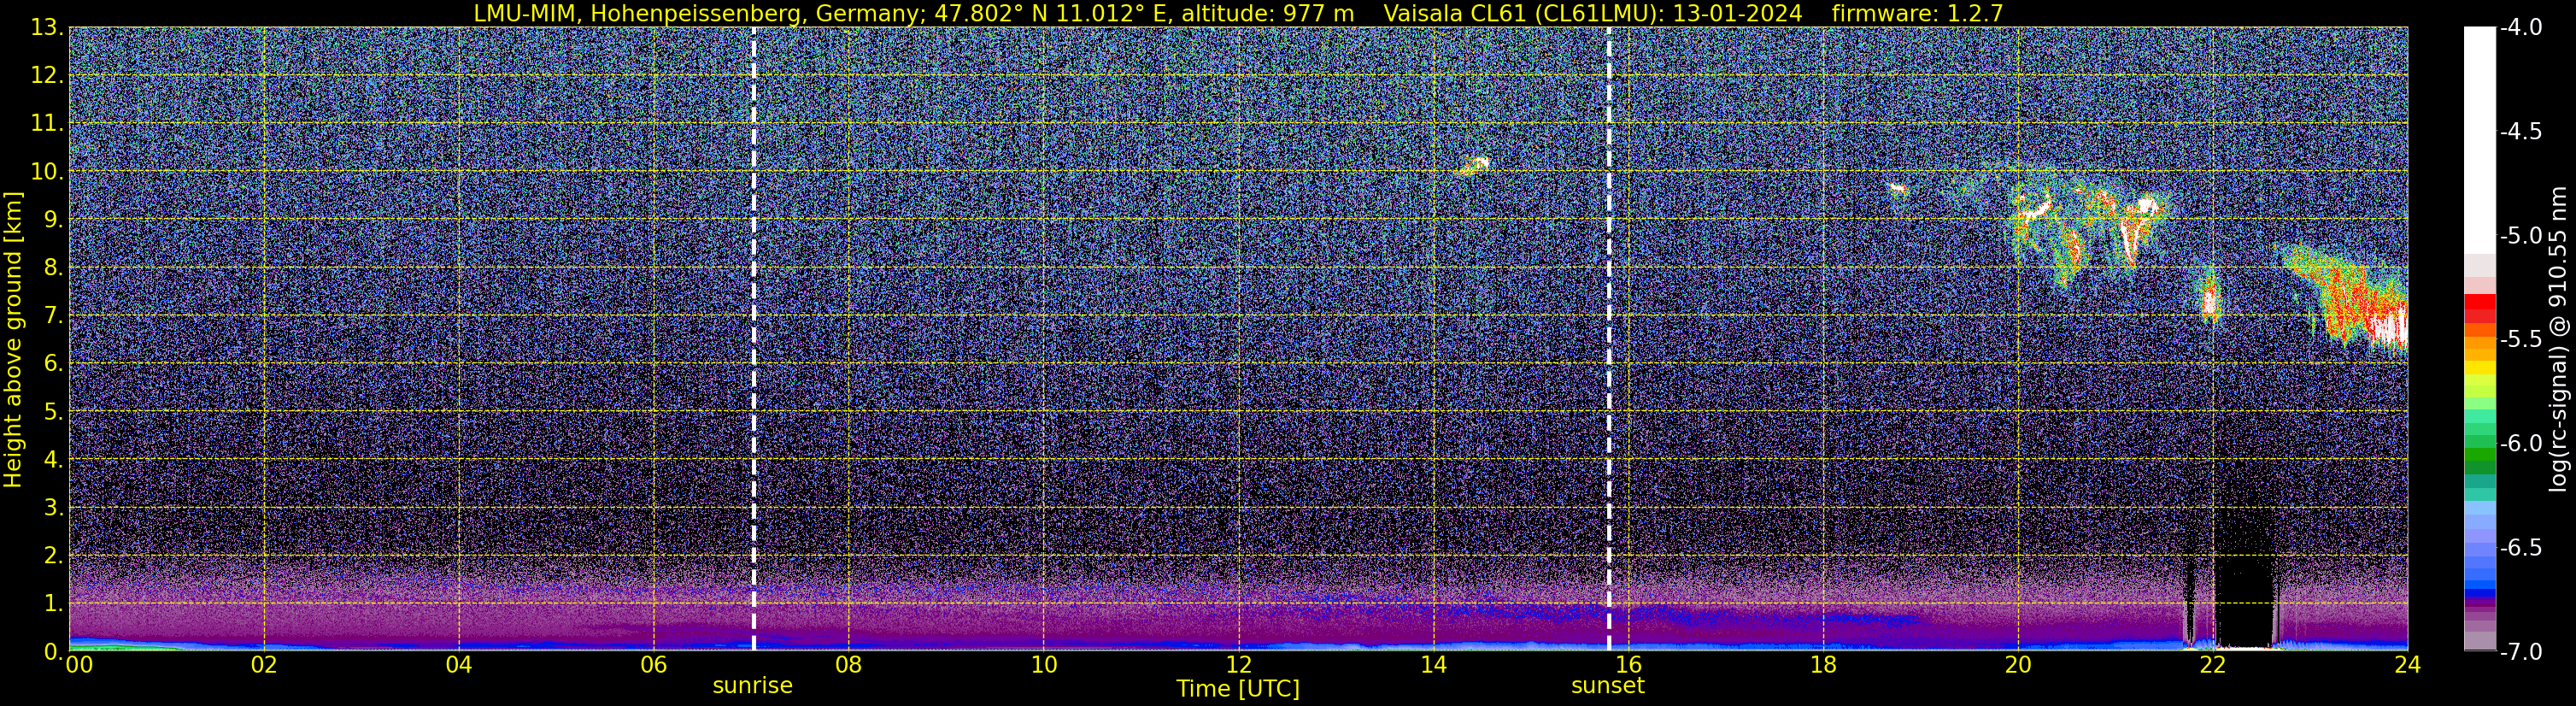Click the '04' time axis tick label
This screenshot has width=2576, height=706.
pyautogui.click(x=458, y=665)
